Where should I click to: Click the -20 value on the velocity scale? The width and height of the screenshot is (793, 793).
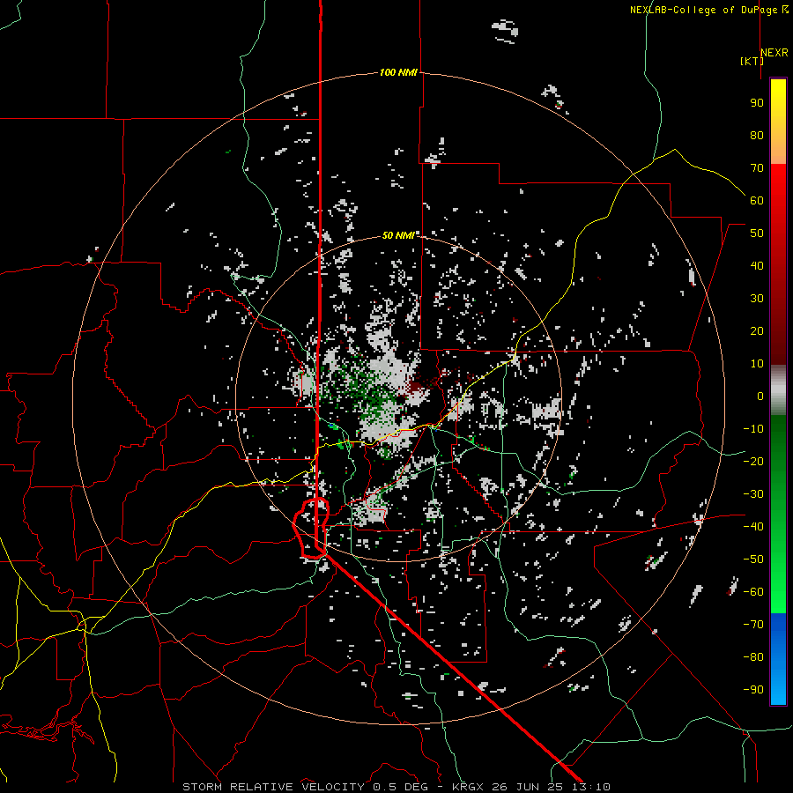(753, 461)
